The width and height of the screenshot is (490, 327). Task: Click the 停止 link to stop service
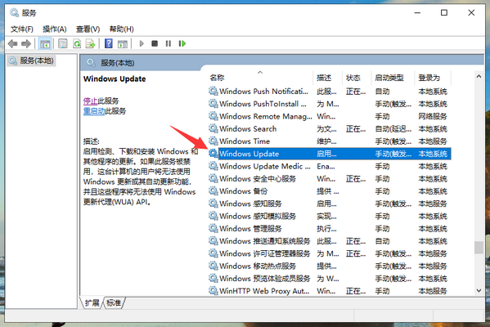coord(90,101)
